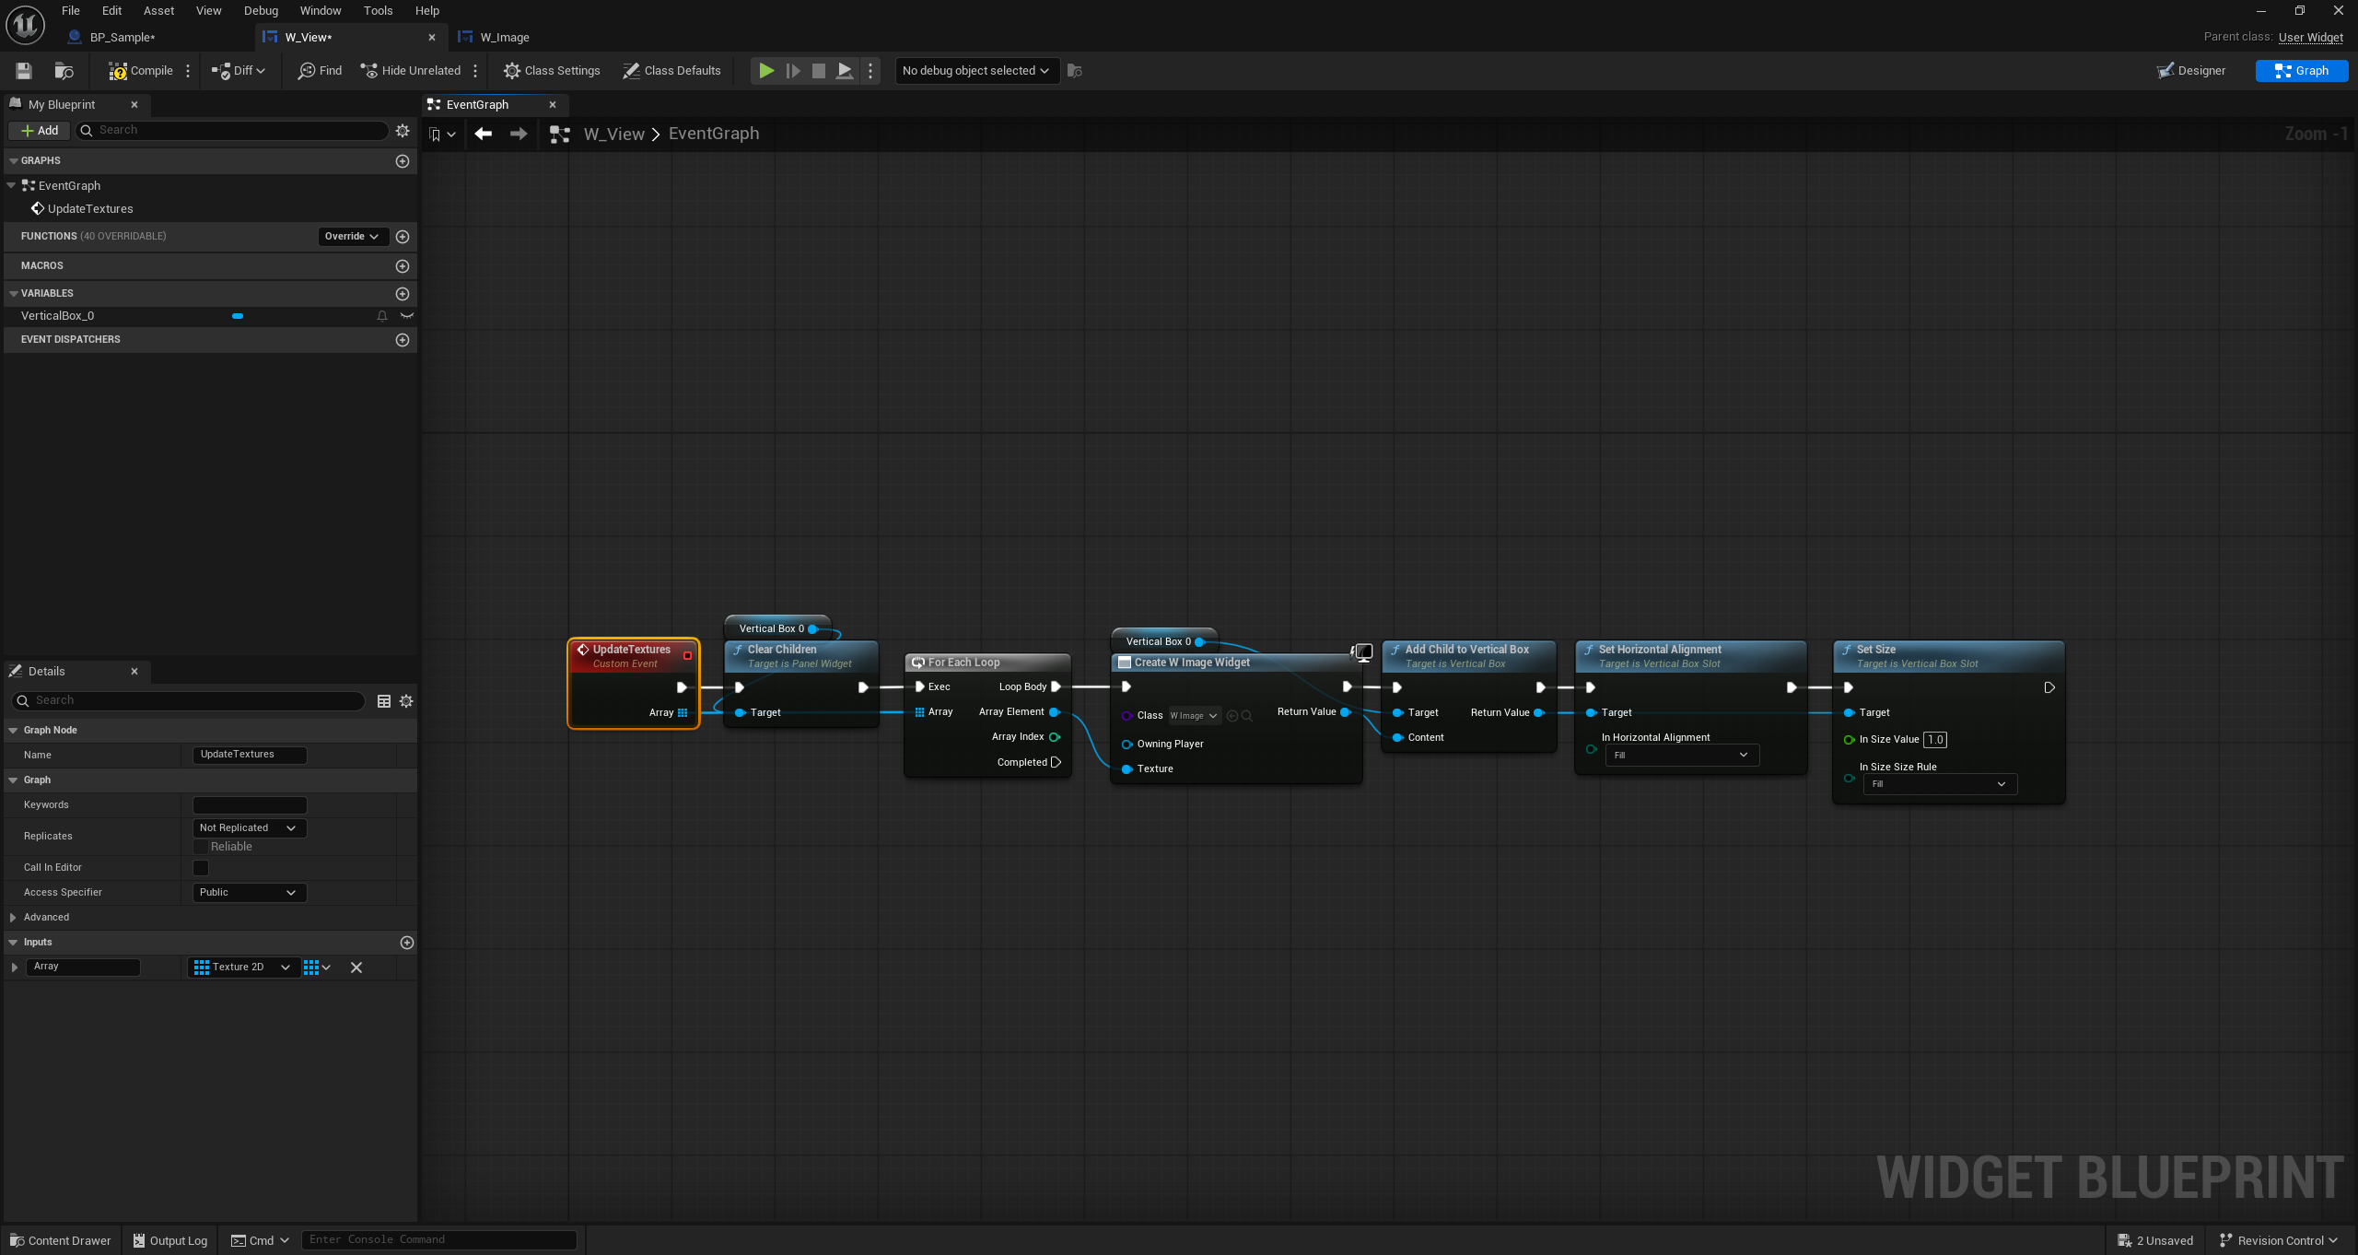Click the VerticalBox_0 variable color pill

[x=238, y=316]
